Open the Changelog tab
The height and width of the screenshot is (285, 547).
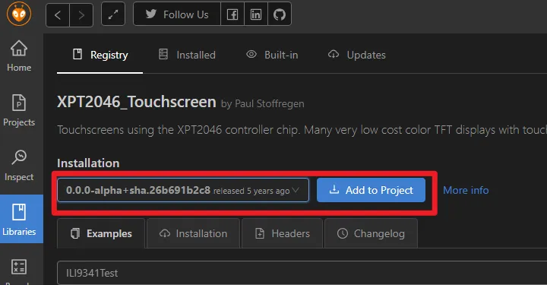click(x=371, y=233)
